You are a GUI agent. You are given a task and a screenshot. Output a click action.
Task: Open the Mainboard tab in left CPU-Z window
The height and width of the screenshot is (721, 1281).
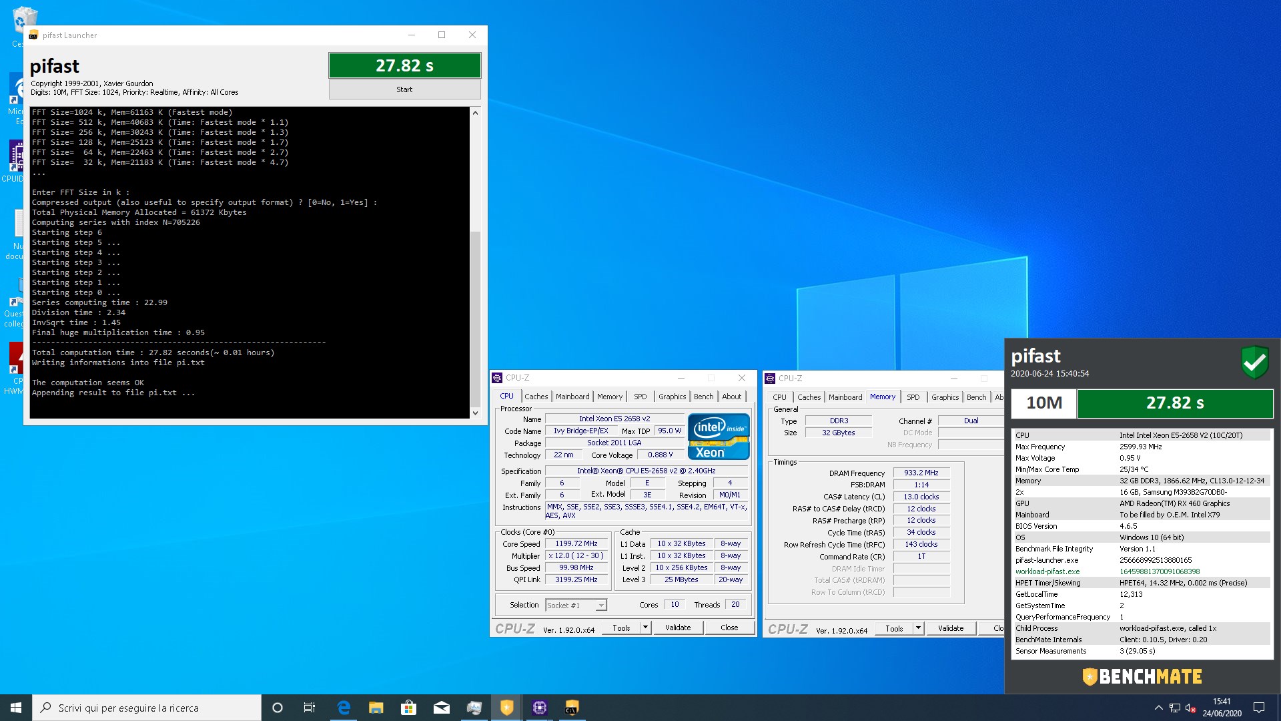point(572,397)
